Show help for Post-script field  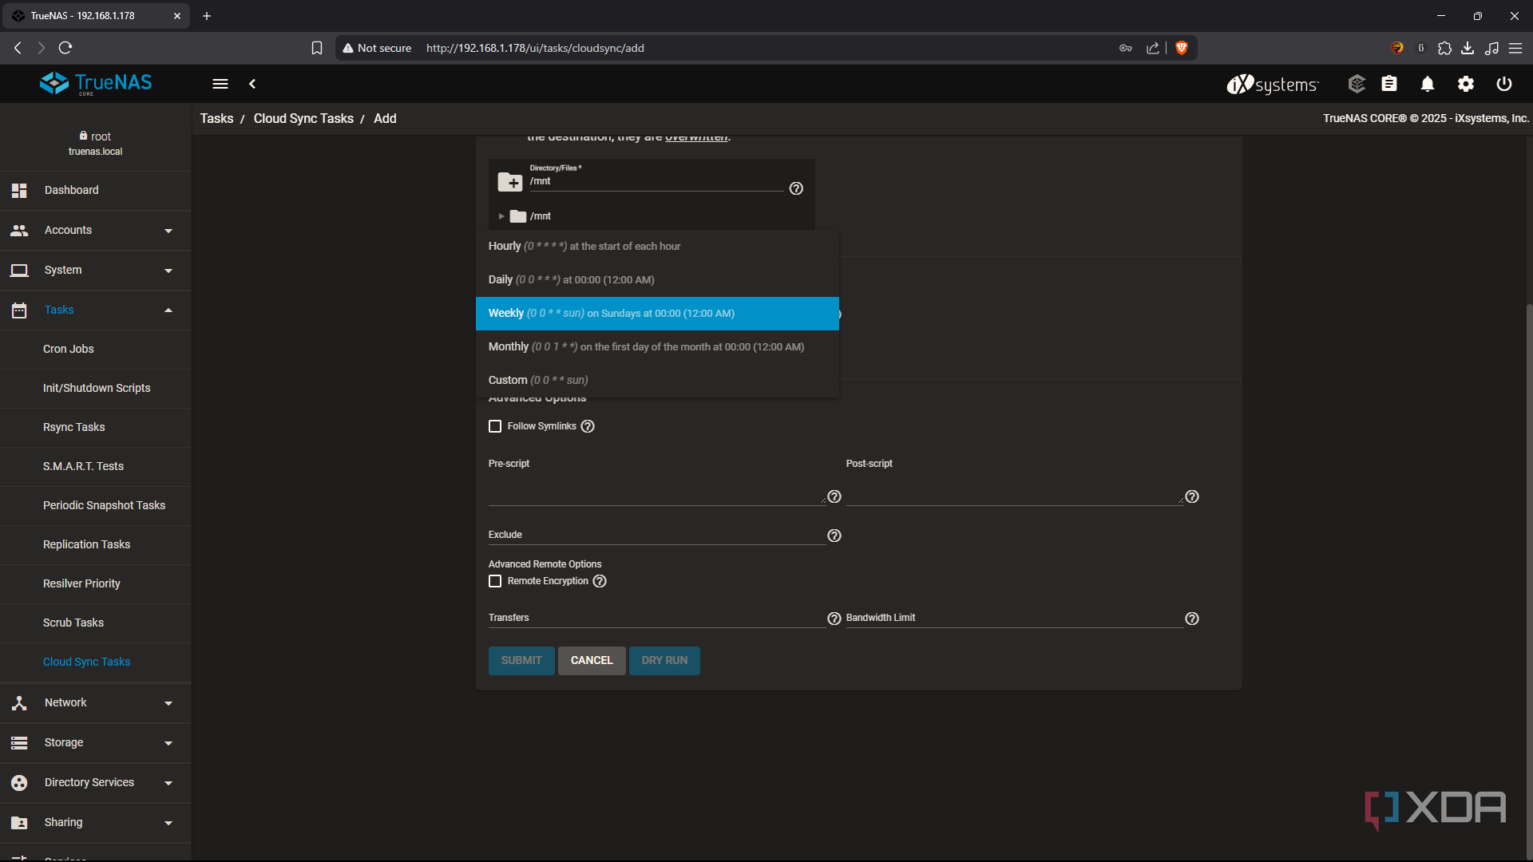pos(1192,496)
